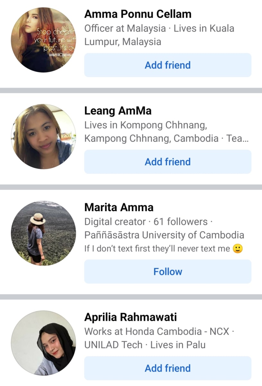Select the 'Works at Honda Cambodia - NCX' text

(157, 332)
